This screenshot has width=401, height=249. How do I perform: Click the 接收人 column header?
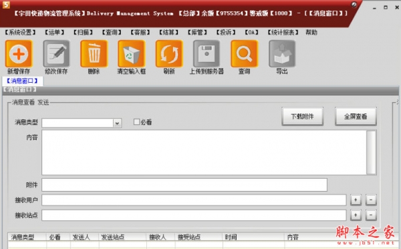160,237
